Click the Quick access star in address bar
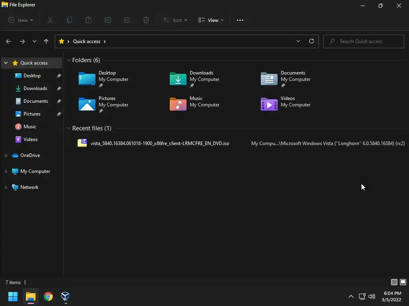The height and width of the screenshot is (306, 409). click(62, 41)
